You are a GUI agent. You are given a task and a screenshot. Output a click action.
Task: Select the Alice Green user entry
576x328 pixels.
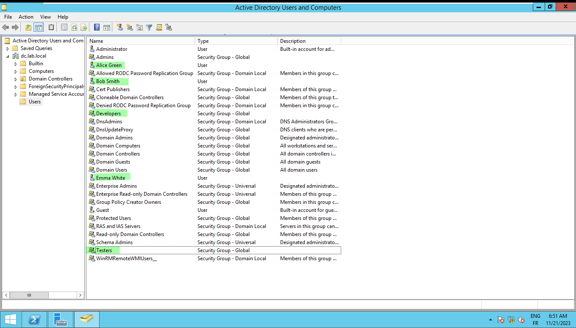109,65
